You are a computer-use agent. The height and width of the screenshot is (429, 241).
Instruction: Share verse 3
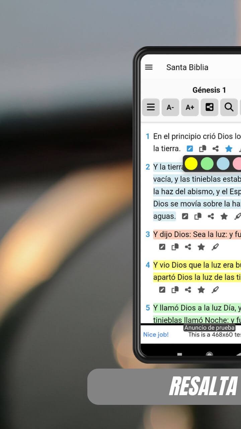pos(188,247)
